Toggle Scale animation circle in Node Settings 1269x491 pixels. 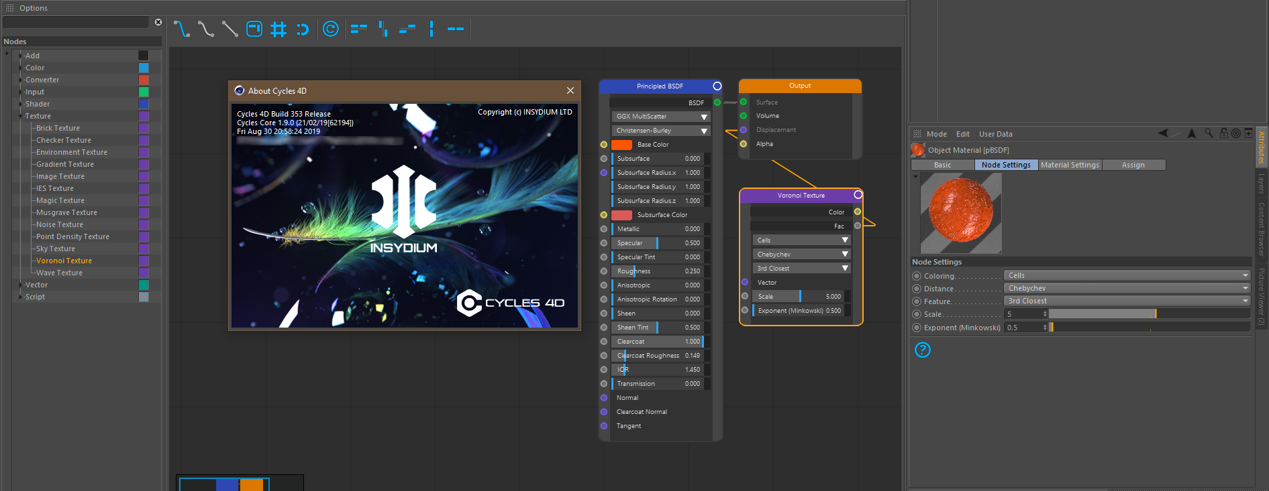917,314
